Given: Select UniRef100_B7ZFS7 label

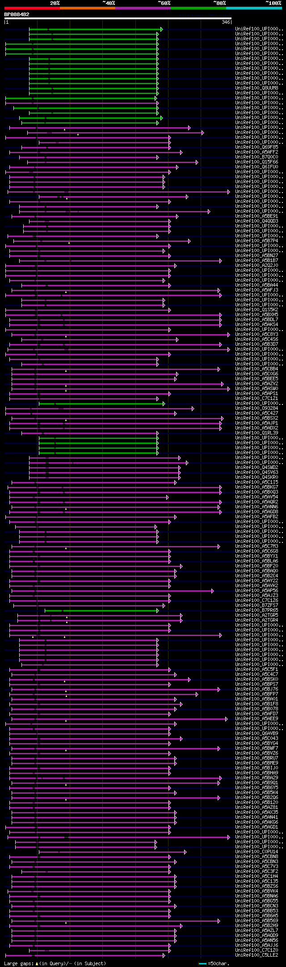Looking at the screenshot, I should click(257, 606).
